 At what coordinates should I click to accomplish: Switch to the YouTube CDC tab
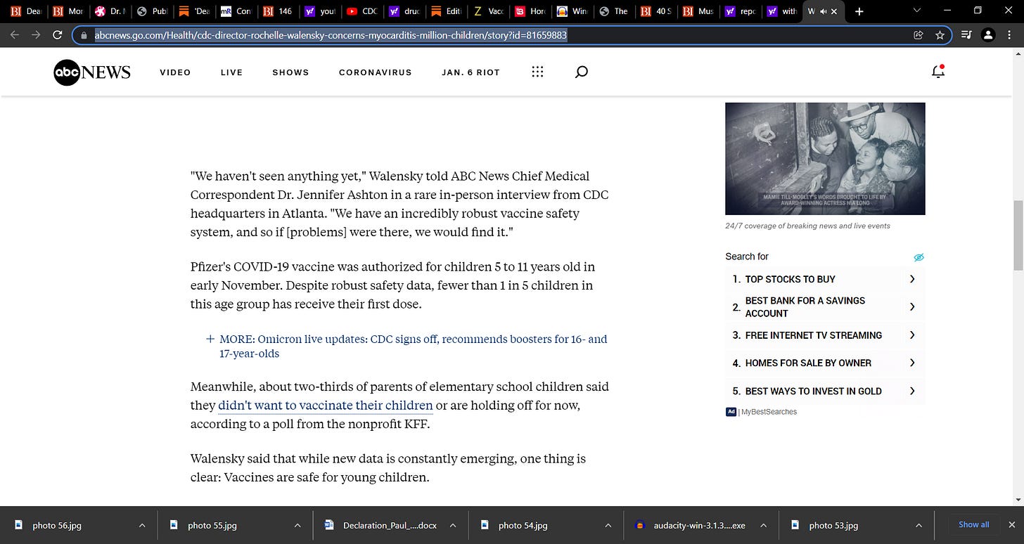coord(362,11)
